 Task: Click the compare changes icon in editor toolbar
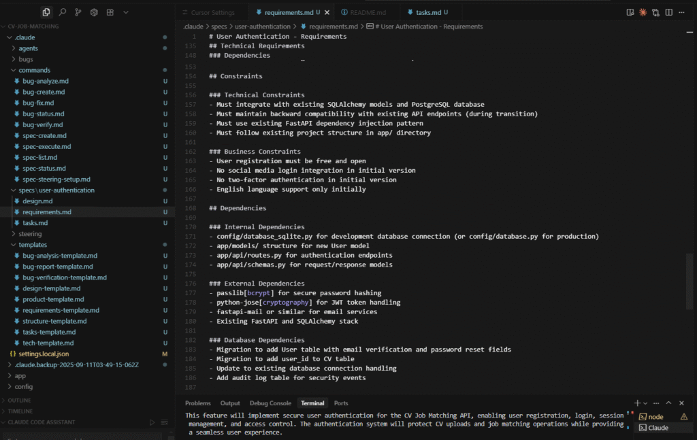click(x=655, y=12)
